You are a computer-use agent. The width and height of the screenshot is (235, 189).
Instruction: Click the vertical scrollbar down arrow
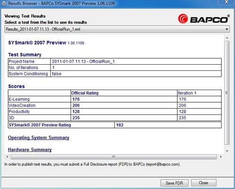click(x=227, y=151)
